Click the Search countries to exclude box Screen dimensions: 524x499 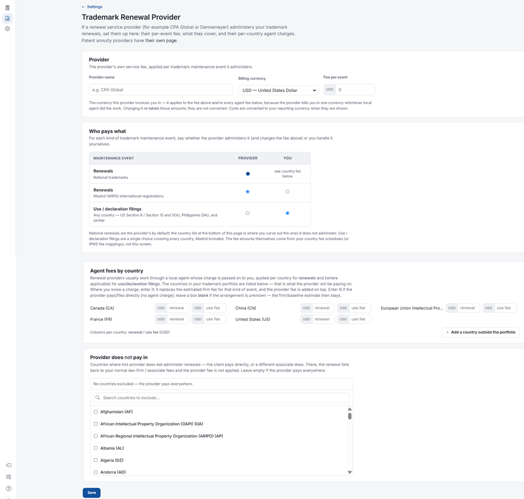point(221,398)
